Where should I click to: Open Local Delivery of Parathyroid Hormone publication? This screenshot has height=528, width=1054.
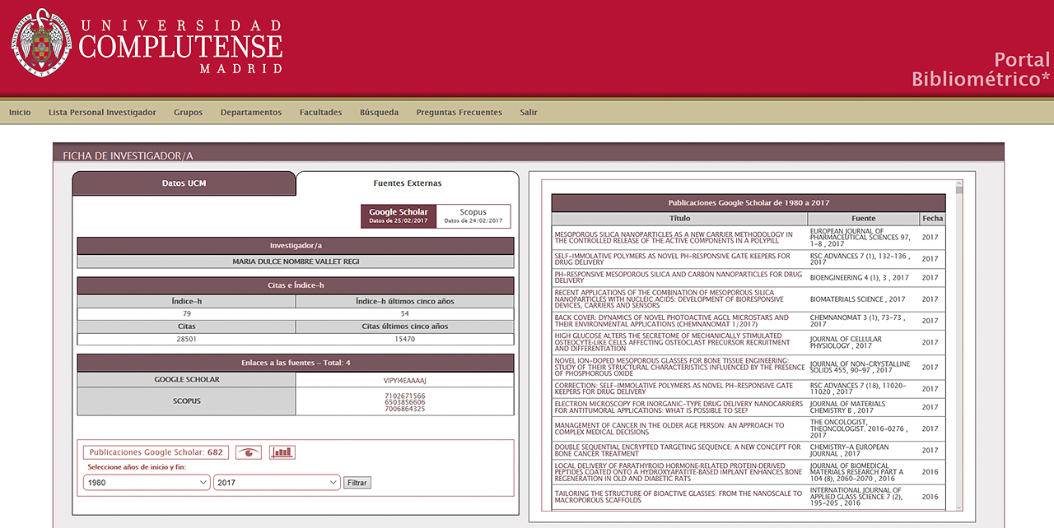(678, 472)
